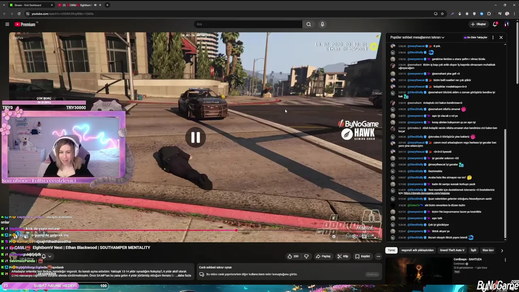Open options menu for Cordiseps - SAHTUZA video
This screenshot has width=519, height=292.
click(x=505, y=260)
